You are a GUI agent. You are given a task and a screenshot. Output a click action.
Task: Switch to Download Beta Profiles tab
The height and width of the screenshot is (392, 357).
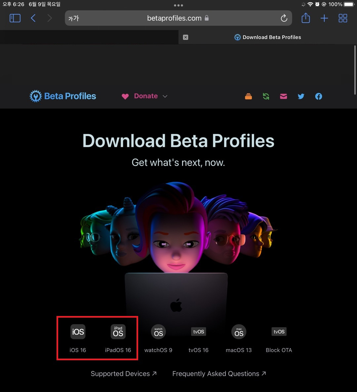coord(268,37)
